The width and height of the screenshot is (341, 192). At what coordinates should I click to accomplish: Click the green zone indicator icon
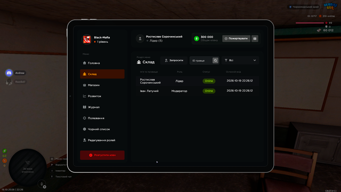pyautogui.click(x=5, y=151)
